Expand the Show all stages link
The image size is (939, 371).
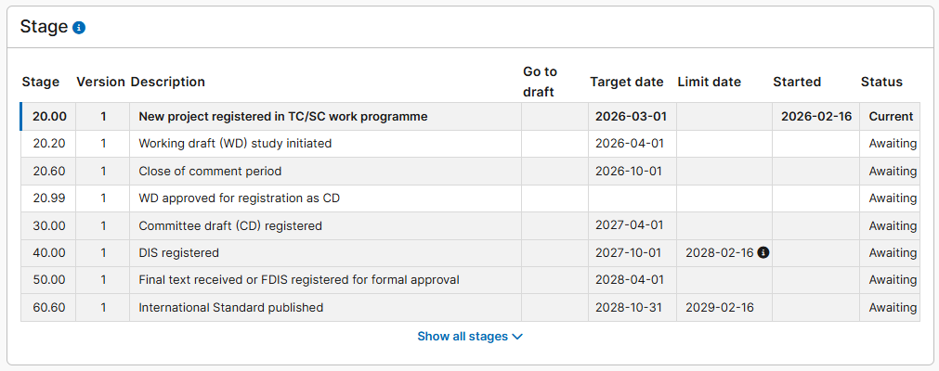[x=470, y=337]
